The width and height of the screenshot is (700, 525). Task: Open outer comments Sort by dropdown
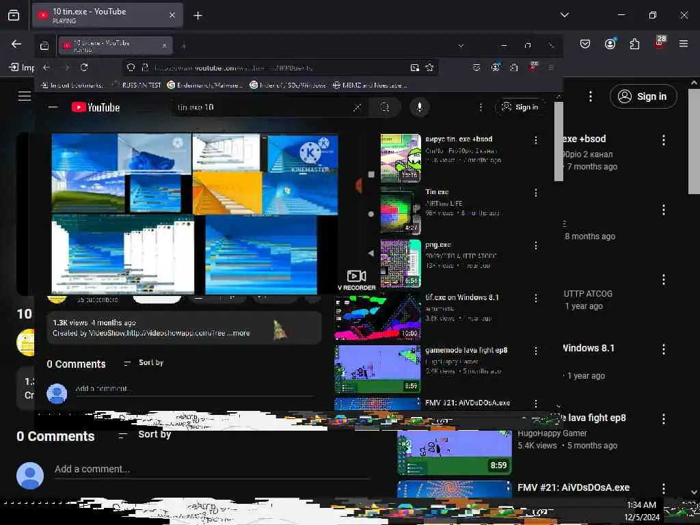point(145,434)
